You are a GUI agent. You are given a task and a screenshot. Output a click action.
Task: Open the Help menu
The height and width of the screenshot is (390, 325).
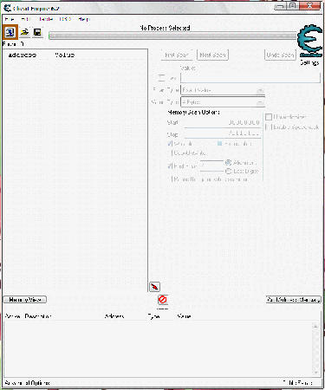pyautogui.click(x=84, y=19)
